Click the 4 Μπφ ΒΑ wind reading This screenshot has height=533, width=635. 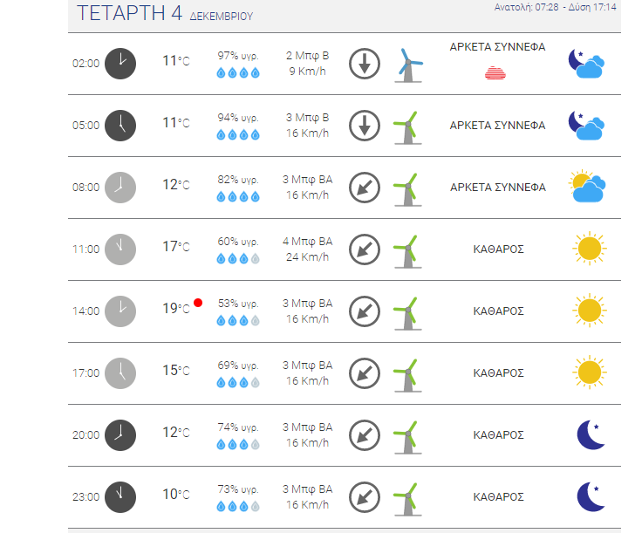[x=307, y=242]
